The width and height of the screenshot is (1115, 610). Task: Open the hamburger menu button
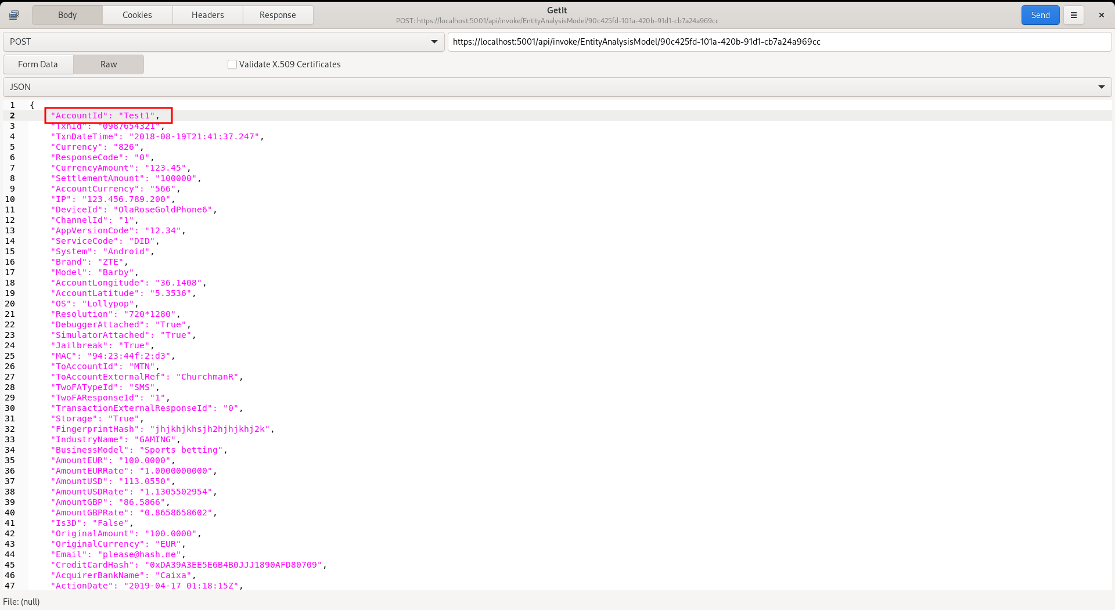(x=1074, y=15)
